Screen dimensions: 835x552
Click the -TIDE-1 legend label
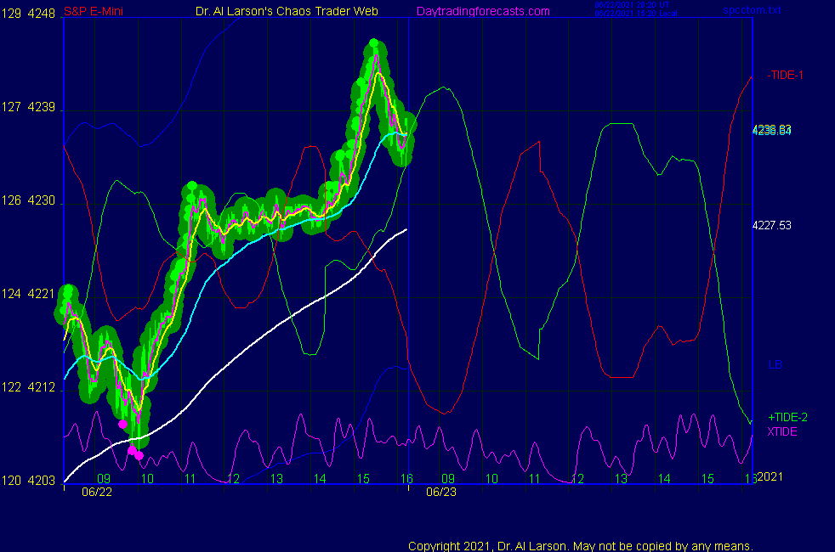(785, 75)
